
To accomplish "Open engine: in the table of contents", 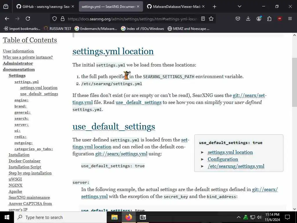I will (21, 100).
